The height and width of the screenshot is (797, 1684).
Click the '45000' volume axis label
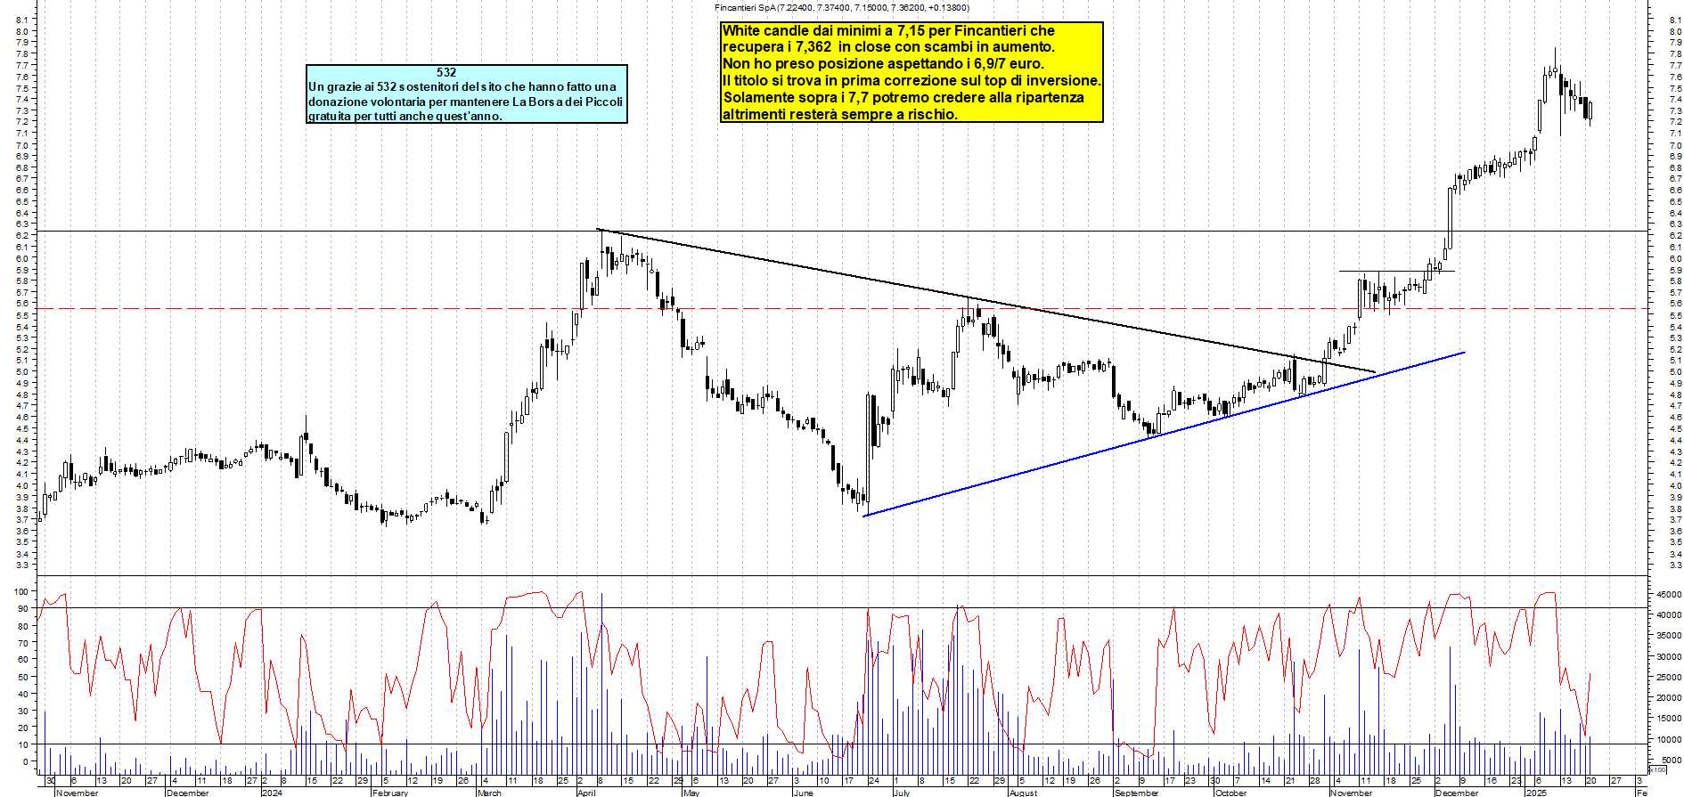1669,594
